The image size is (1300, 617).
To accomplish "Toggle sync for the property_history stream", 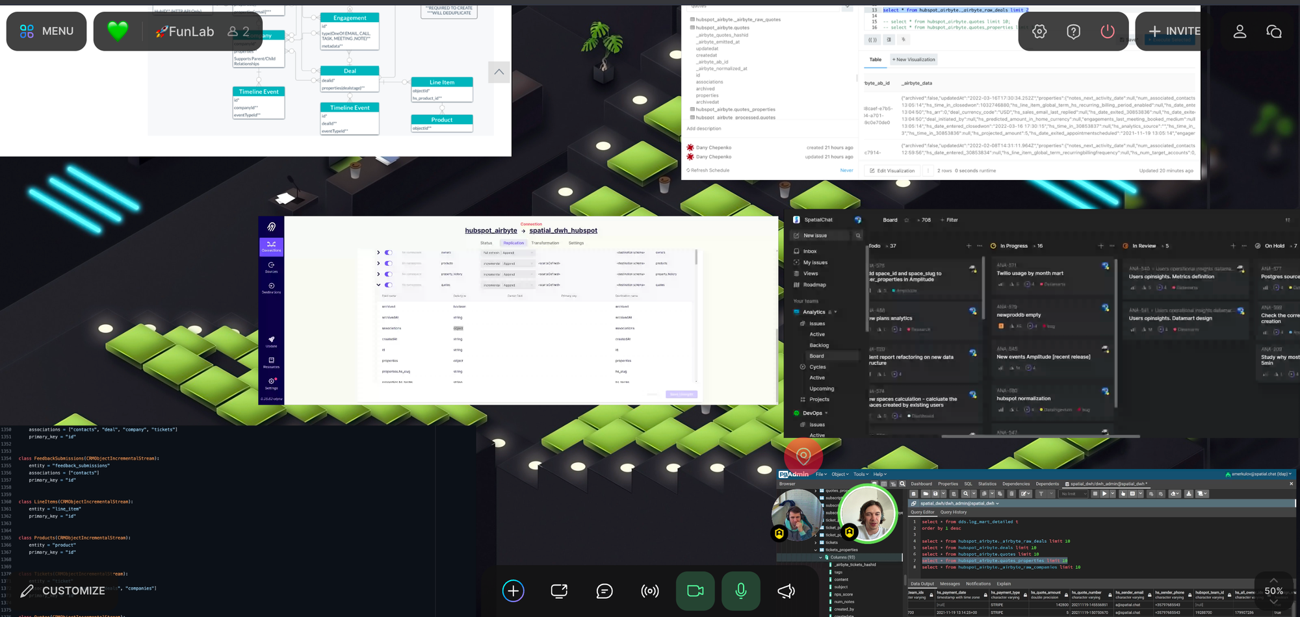I will click(x=388, y=274).
